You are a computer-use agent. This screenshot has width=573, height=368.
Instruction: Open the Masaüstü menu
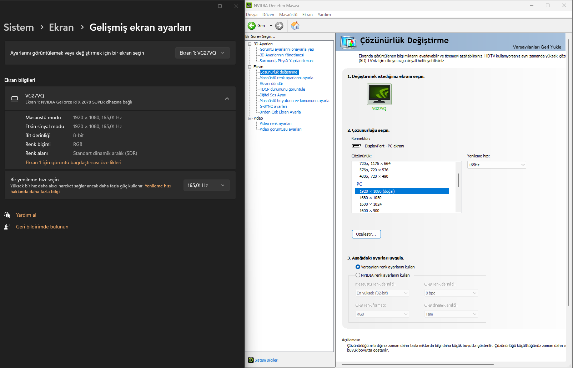pos(288,15)
